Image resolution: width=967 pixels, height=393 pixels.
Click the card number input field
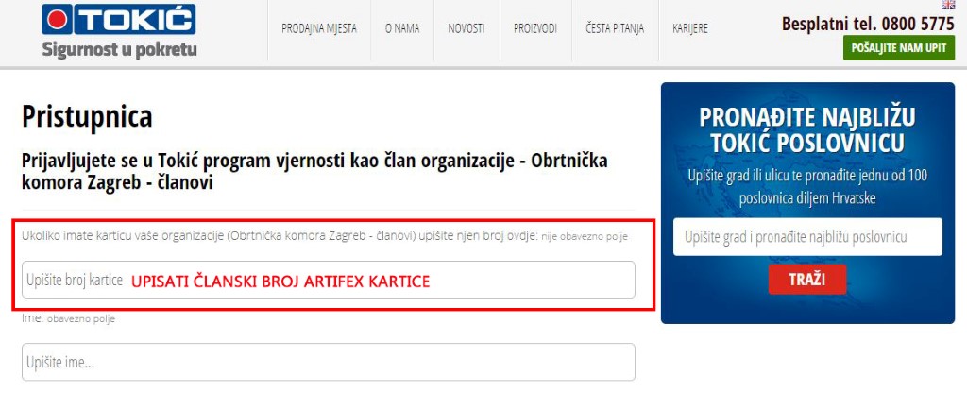click(328, 280)
